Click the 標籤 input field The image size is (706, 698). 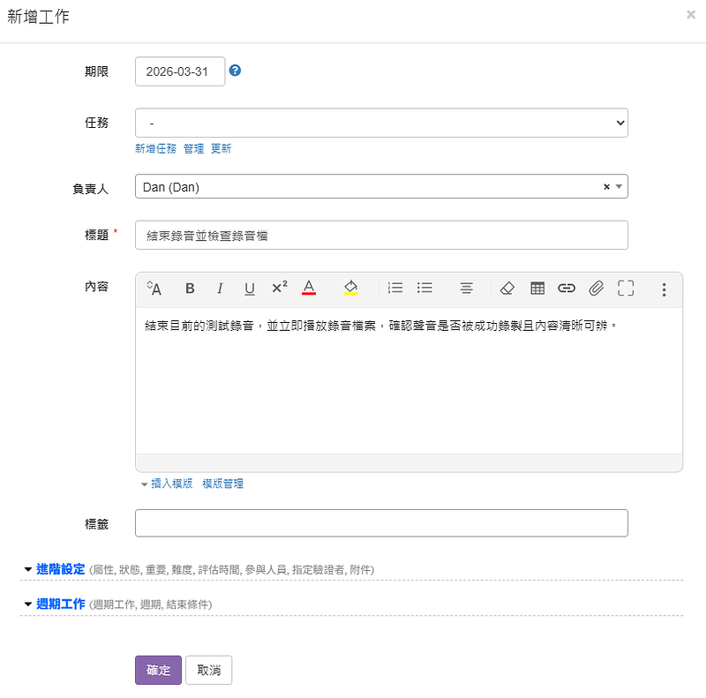pyautogui.click(x=381, y=523)
